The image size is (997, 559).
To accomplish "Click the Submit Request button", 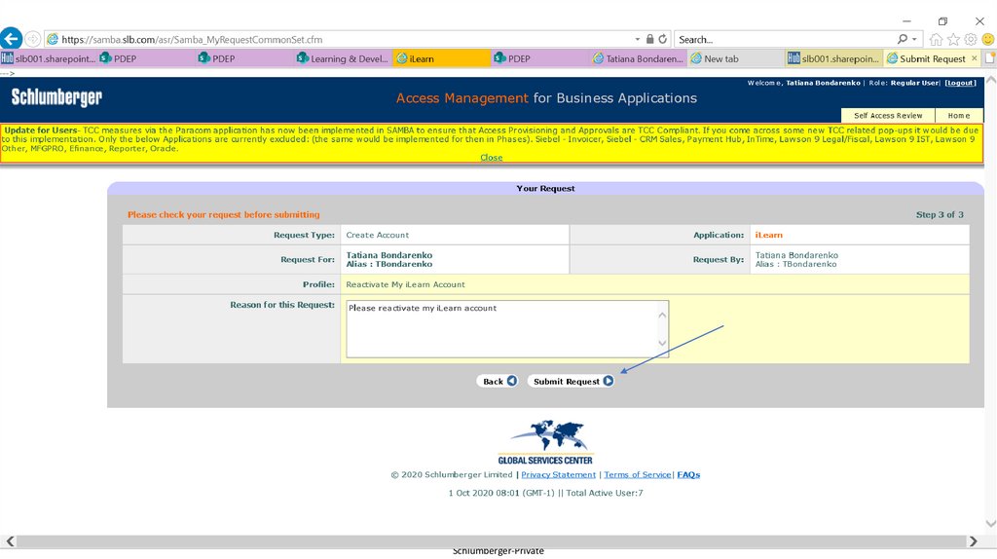I will click(x=571, y=381).
